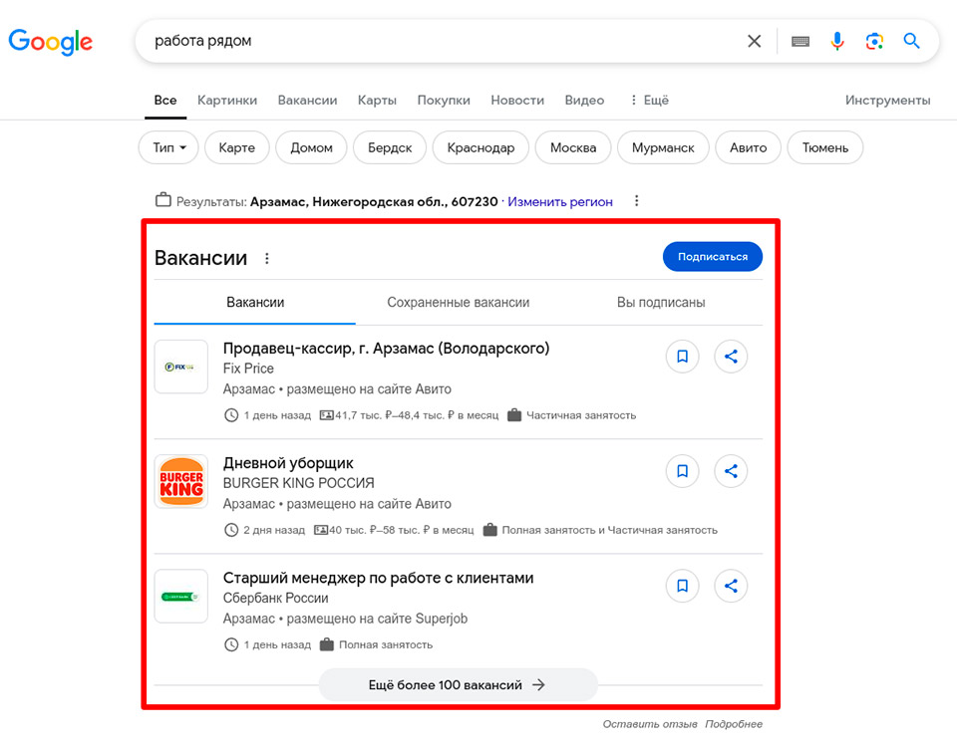Screen dimensions: 957x751
Task: Open the Картинки tab
Action: coord(227,100)
